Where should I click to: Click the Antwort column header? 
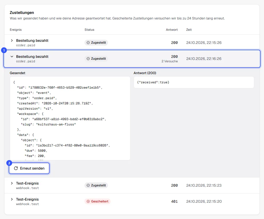coord(172,30)
